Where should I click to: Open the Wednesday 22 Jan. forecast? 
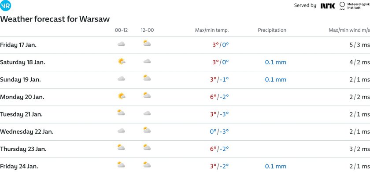185,131
